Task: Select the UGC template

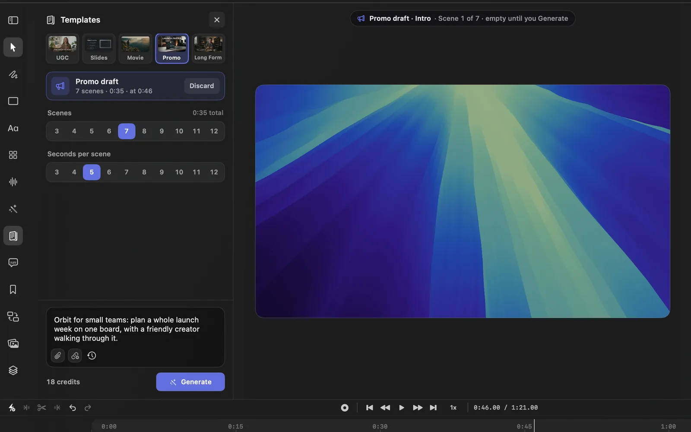Action: (x=63, y=49)
